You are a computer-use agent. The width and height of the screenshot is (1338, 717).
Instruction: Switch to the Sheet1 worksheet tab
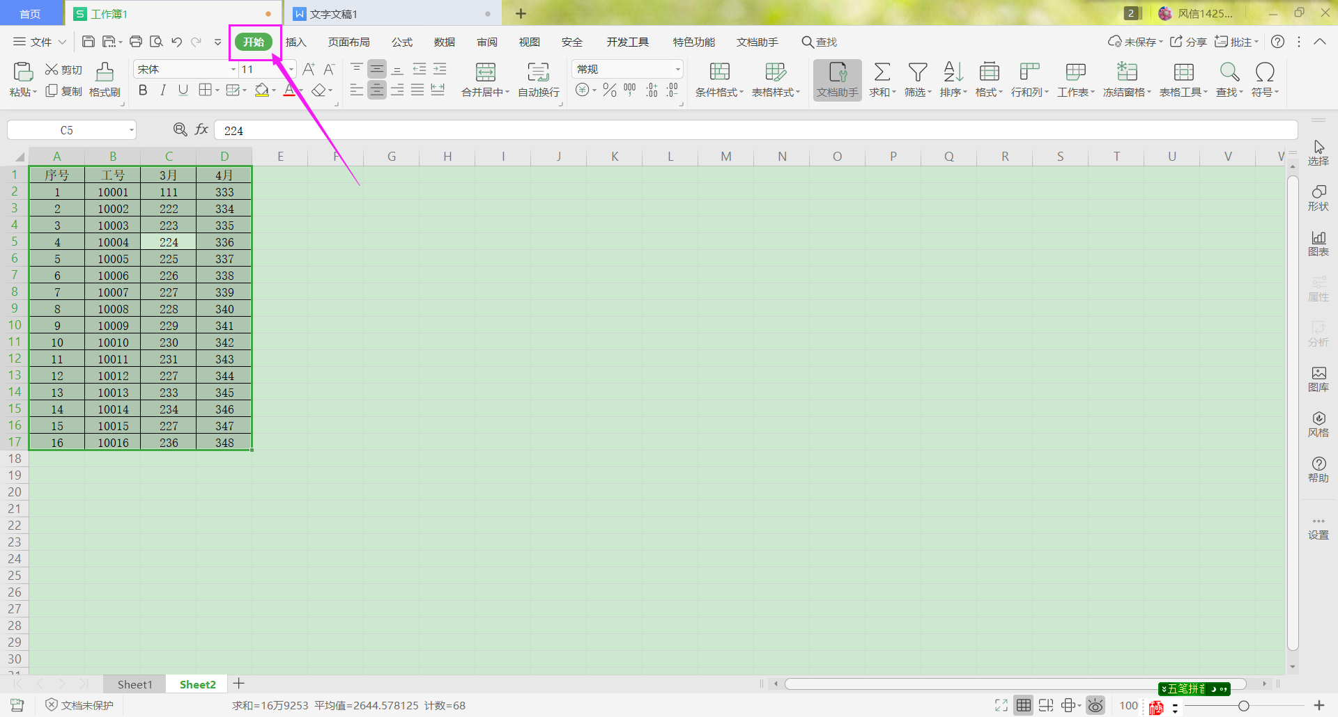tap(134, 684)
